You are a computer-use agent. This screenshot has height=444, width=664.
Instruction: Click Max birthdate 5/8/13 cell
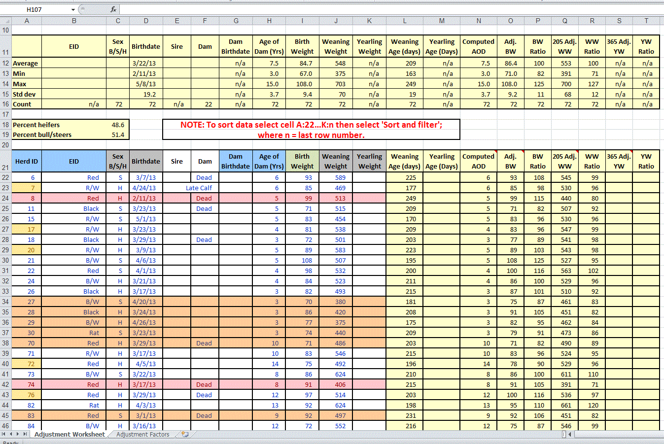tap(146, 84)
